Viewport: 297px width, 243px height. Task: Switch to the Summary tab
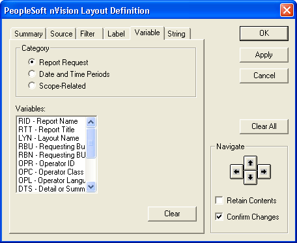point(28,34)
